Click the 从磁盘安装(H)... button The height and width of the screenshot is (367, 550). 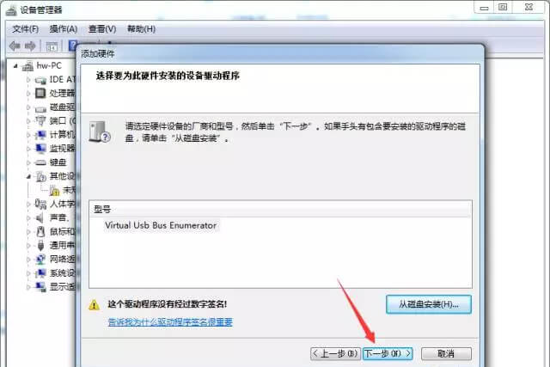point(429,304)
